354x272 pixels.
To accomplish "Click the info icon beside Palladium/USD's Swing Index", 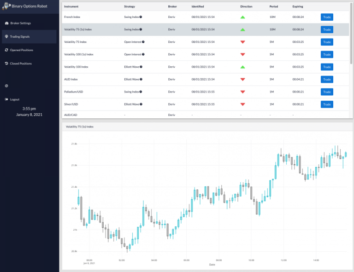I will click(x=141, y=92).
